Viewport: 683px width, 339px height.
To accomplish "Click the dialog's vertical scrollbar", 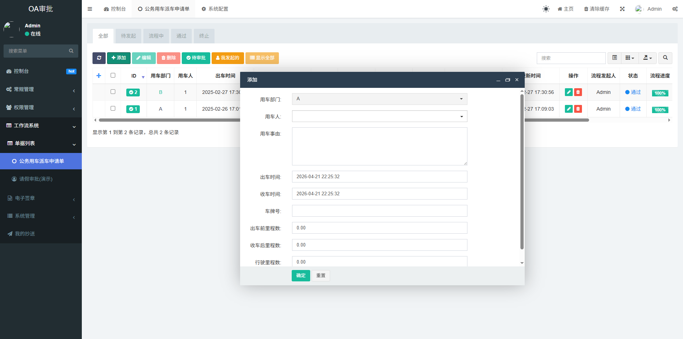I will 522,171.
